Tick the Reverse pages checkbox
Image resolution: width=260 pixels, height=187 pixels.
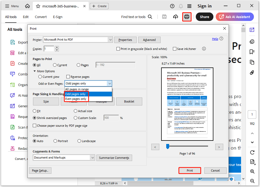68,77
